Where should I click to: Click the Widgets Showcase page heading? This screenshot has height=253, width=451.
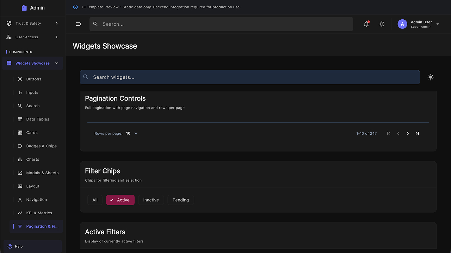pyautogui.click(x=105, y=46)
